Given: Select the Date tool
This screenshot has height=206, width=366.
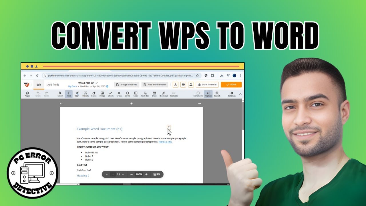Looking at the screenshot, I should [154, 94].
